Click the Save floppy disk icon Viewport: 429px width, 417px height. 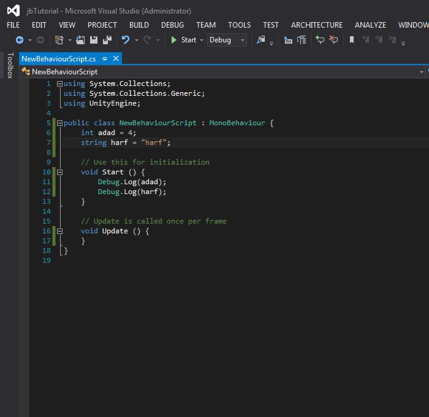click(94, 40)
